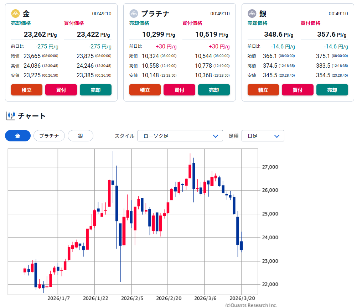Image resolution: width=362 pixels, height=307 pixels.
Task: Select the 金 chart toggle pill
Action: click(18, 136)
